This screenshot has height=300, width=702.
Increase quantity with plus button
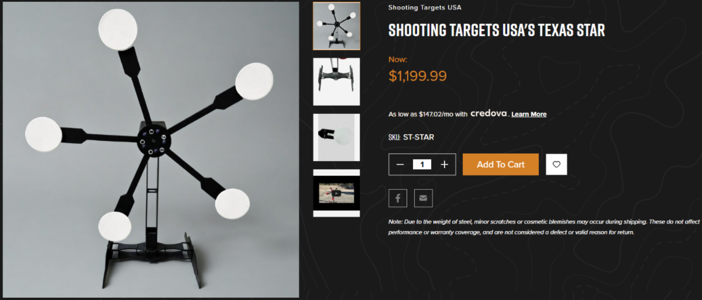[445, 165]
